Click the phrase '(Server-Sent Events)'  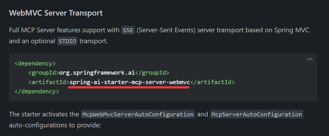(166, 30)
